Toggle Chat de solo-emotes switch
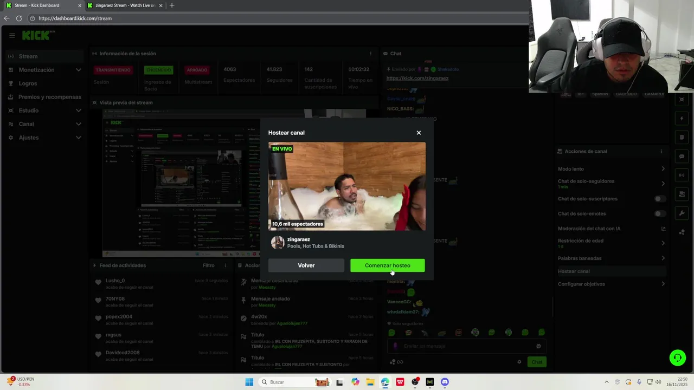Screen dimensions: 694x390 click(659, 214)
